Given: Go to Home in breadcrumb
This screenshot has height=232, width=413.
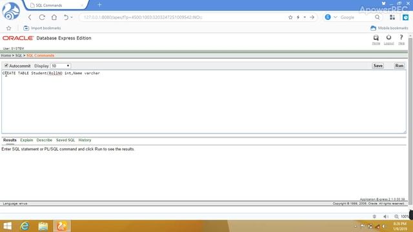Looking at the screenshot, I should click(6, 55).
